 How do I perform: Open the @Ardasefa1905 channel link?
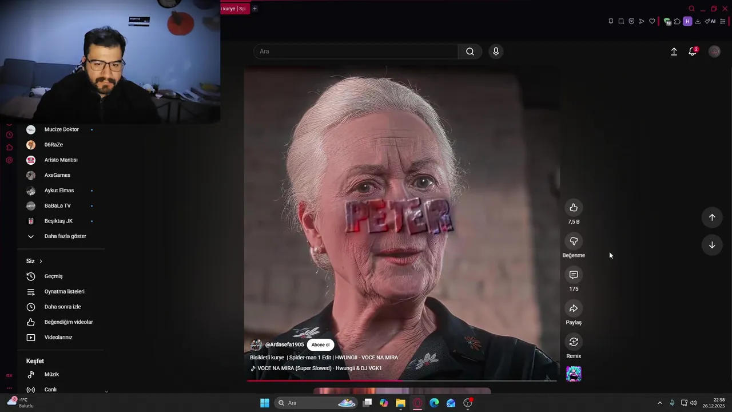284,344
